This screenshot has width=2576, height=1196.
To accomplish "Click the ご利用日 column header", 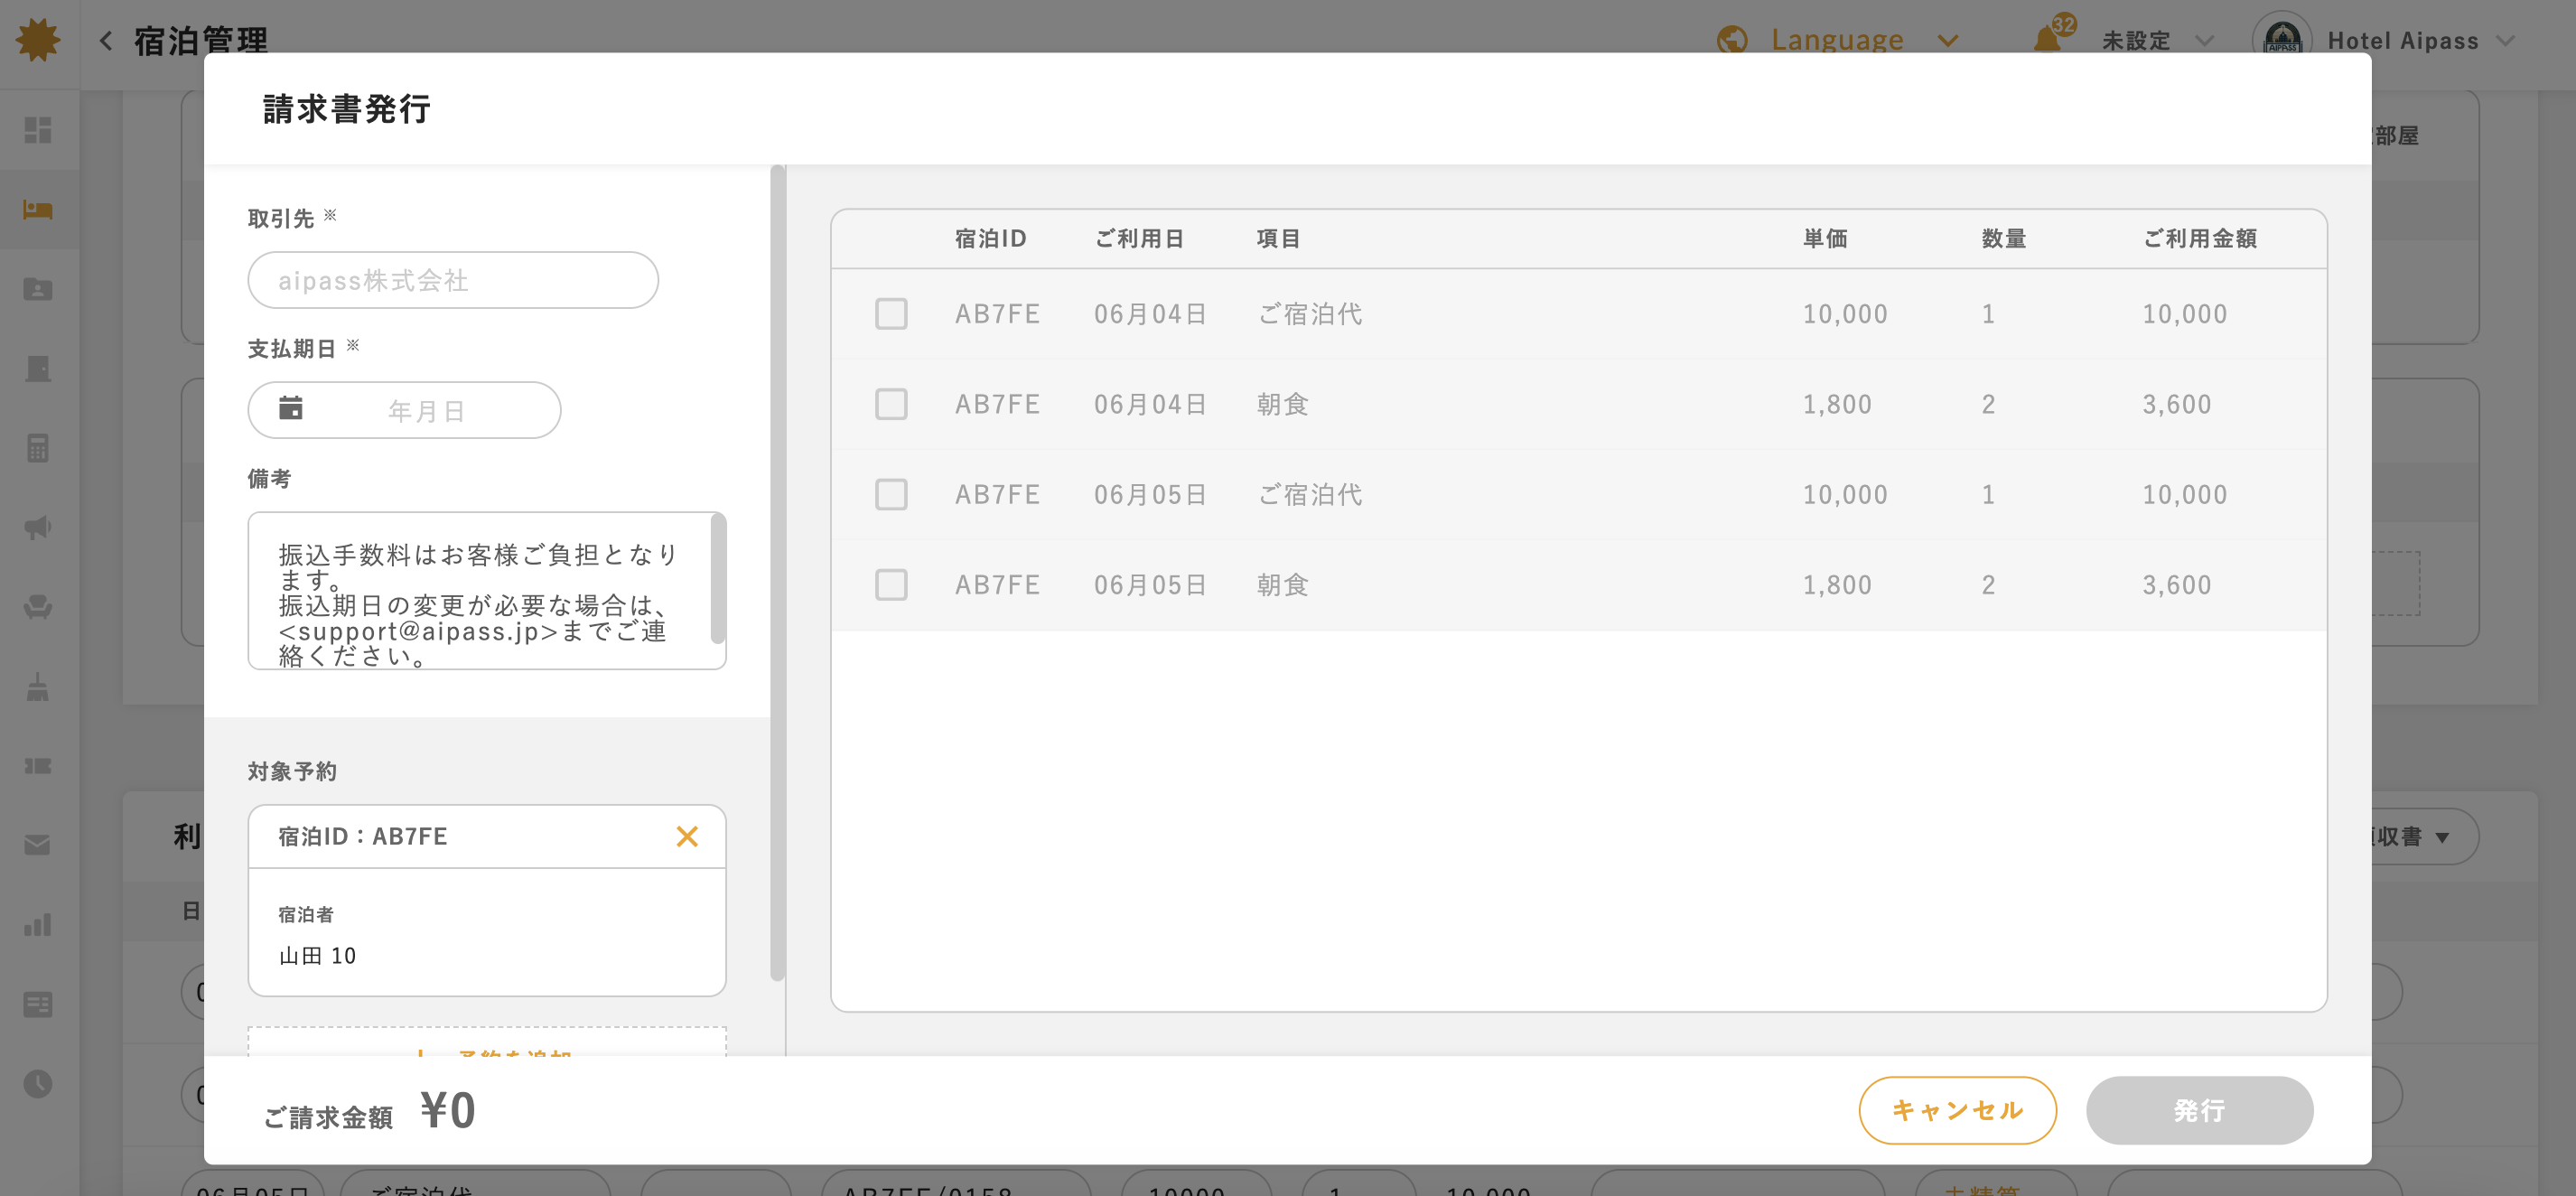I will (1140, 239).
